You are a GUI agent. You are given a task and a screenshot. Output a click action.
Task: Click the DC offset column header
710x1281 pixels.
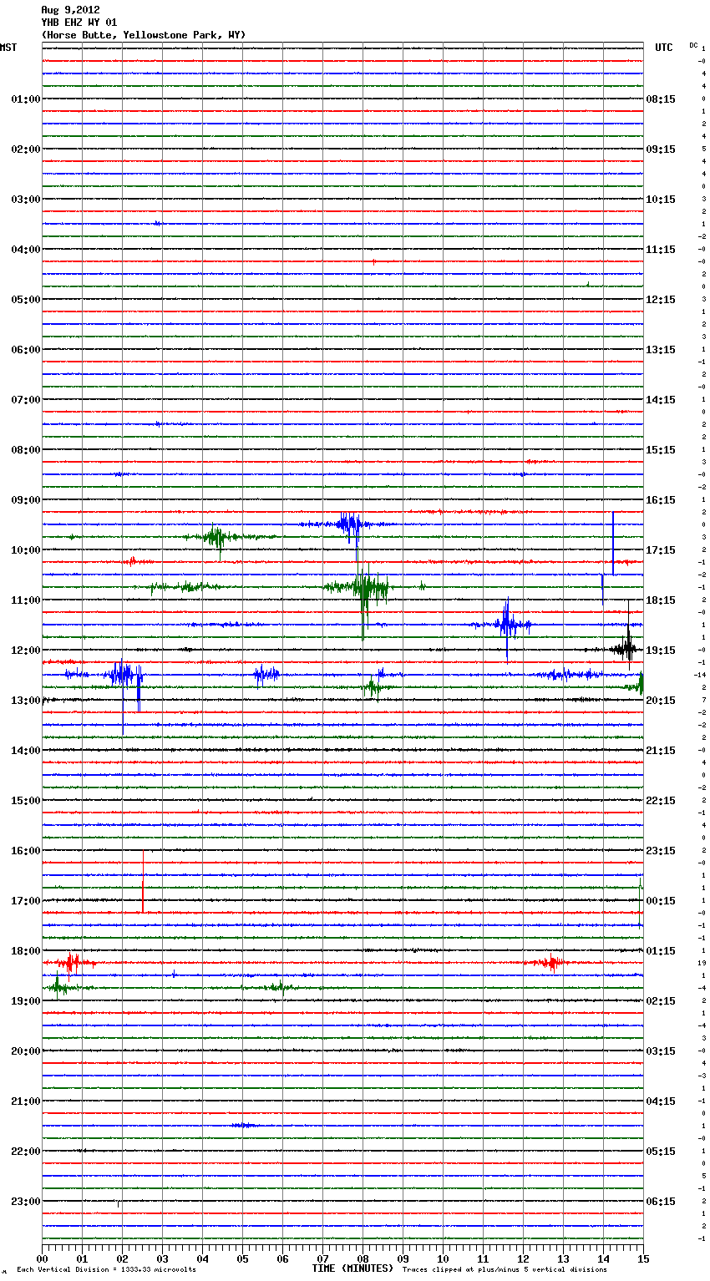693,45
